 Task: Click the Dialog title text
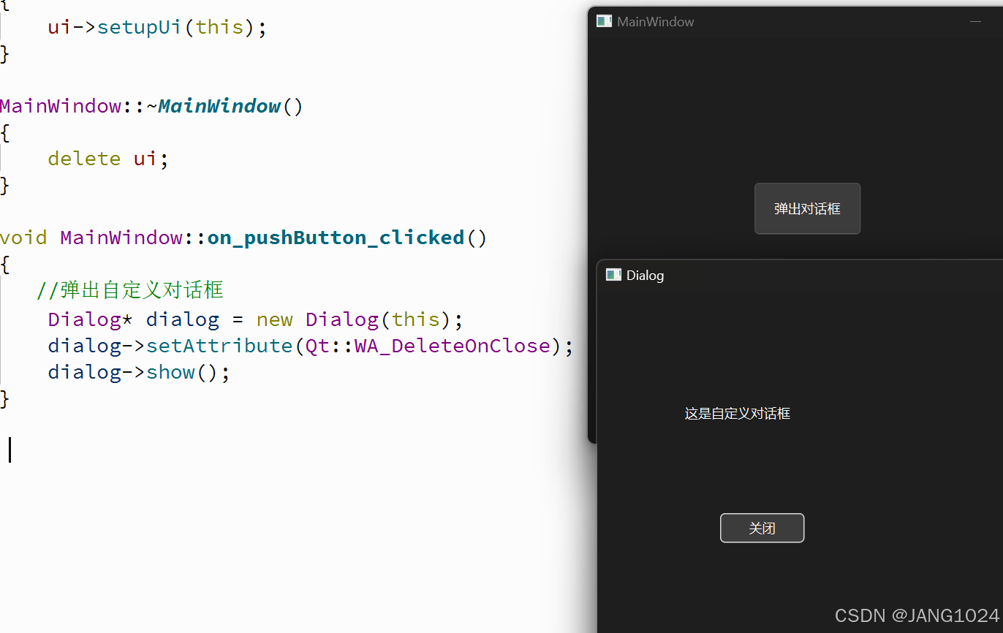(x=645, y=276)
